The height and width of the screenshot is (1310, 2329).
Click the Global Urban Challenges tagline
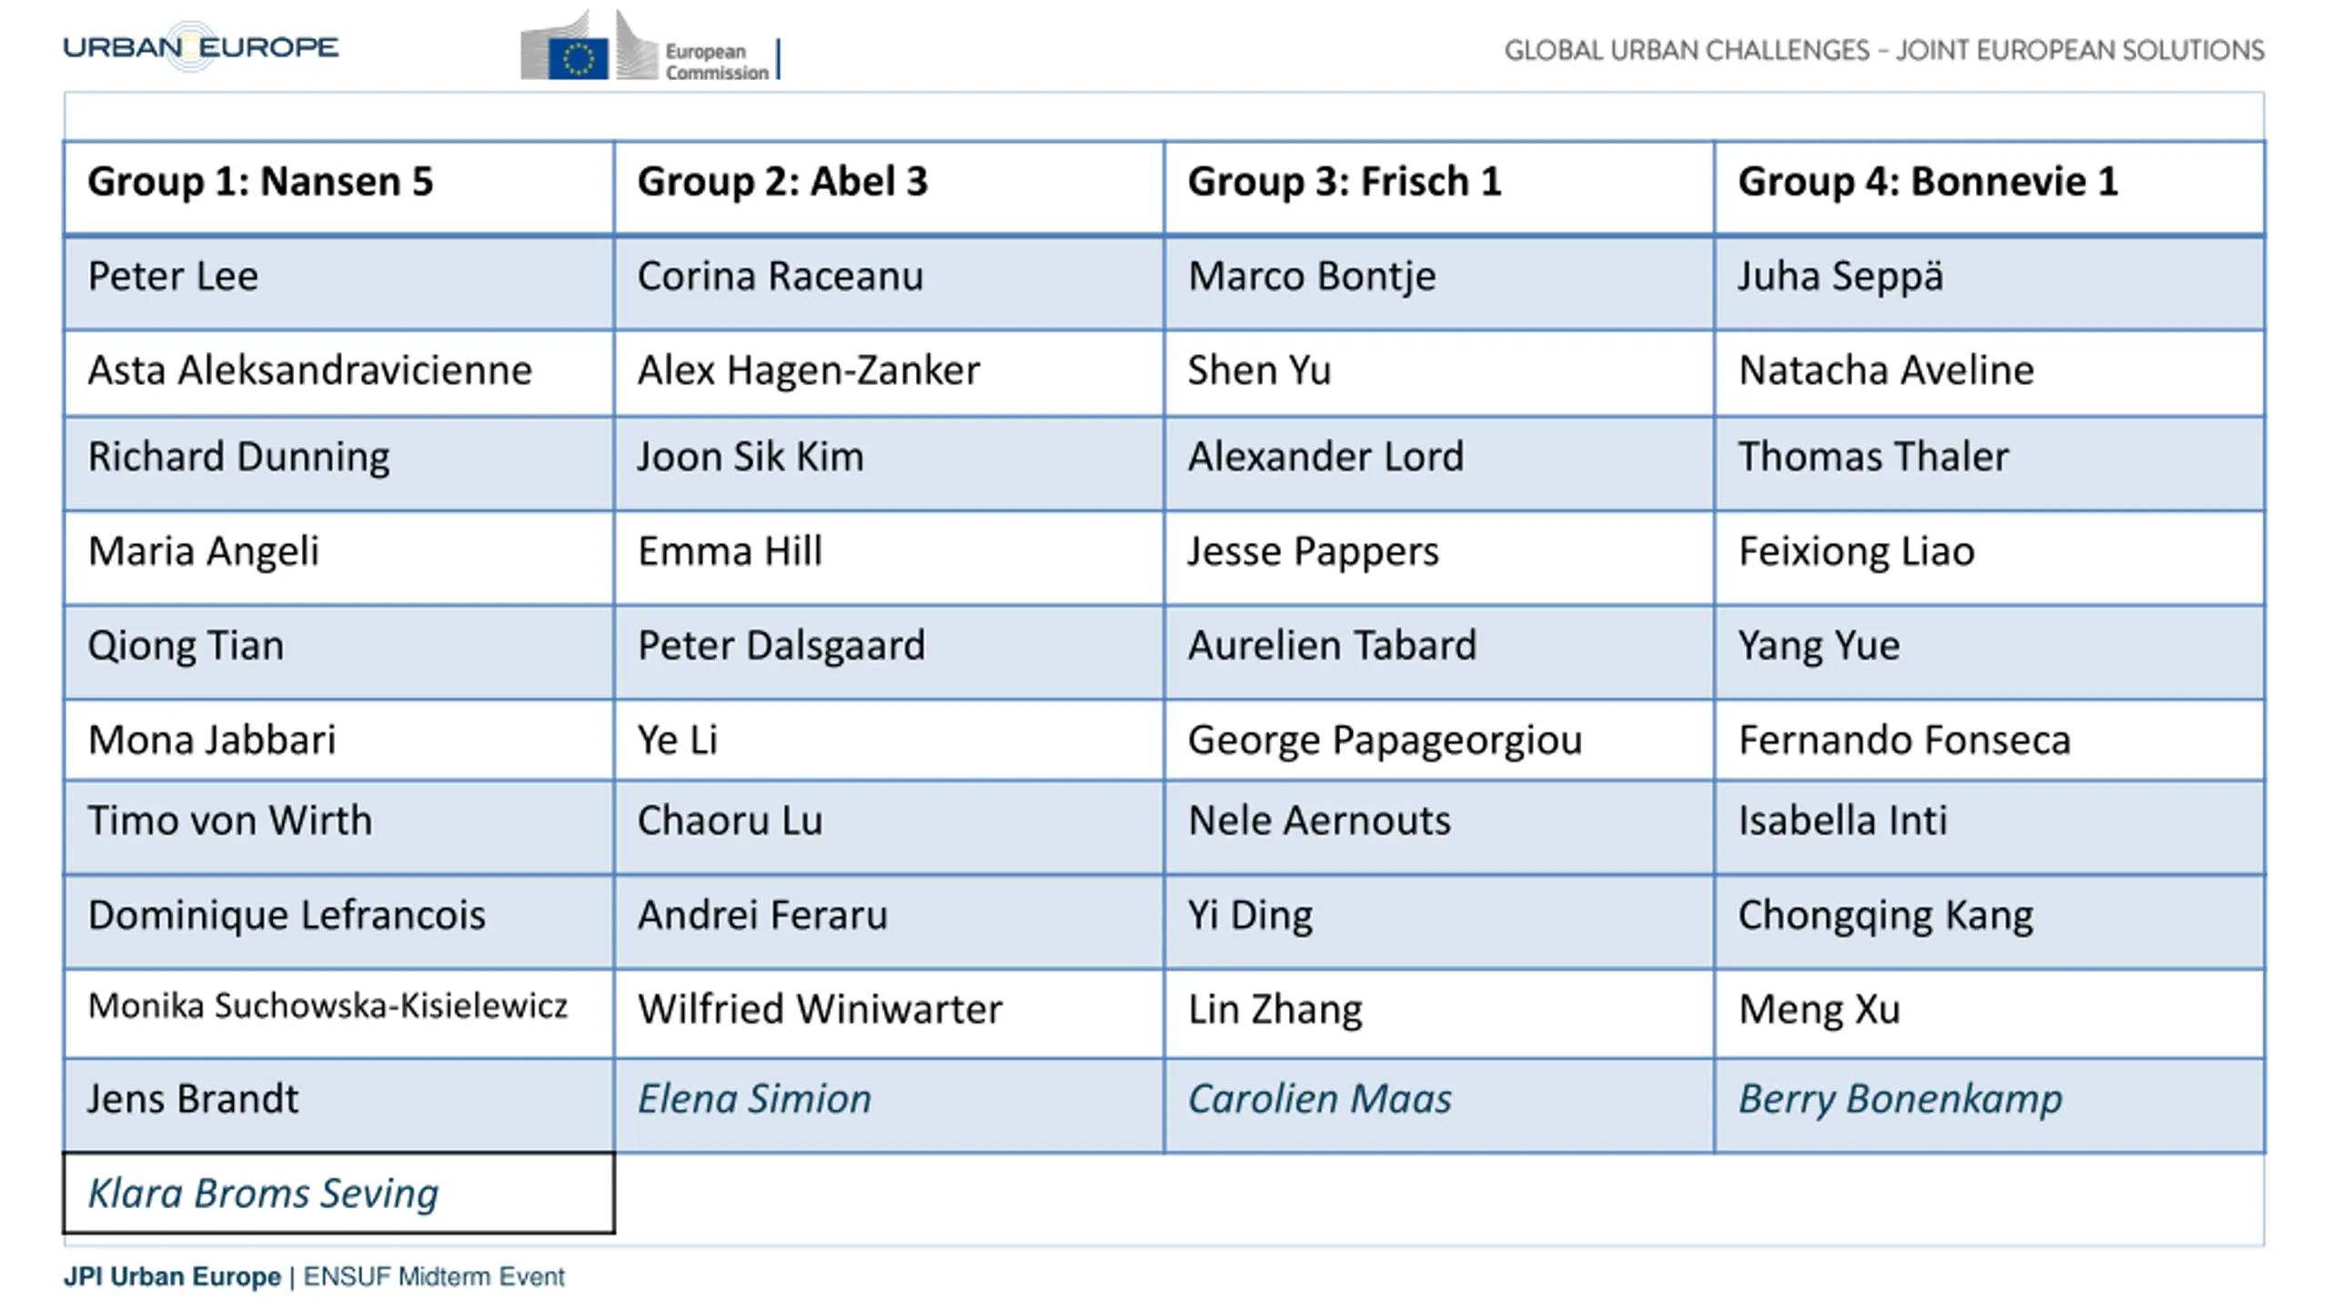click(1884, 50)
